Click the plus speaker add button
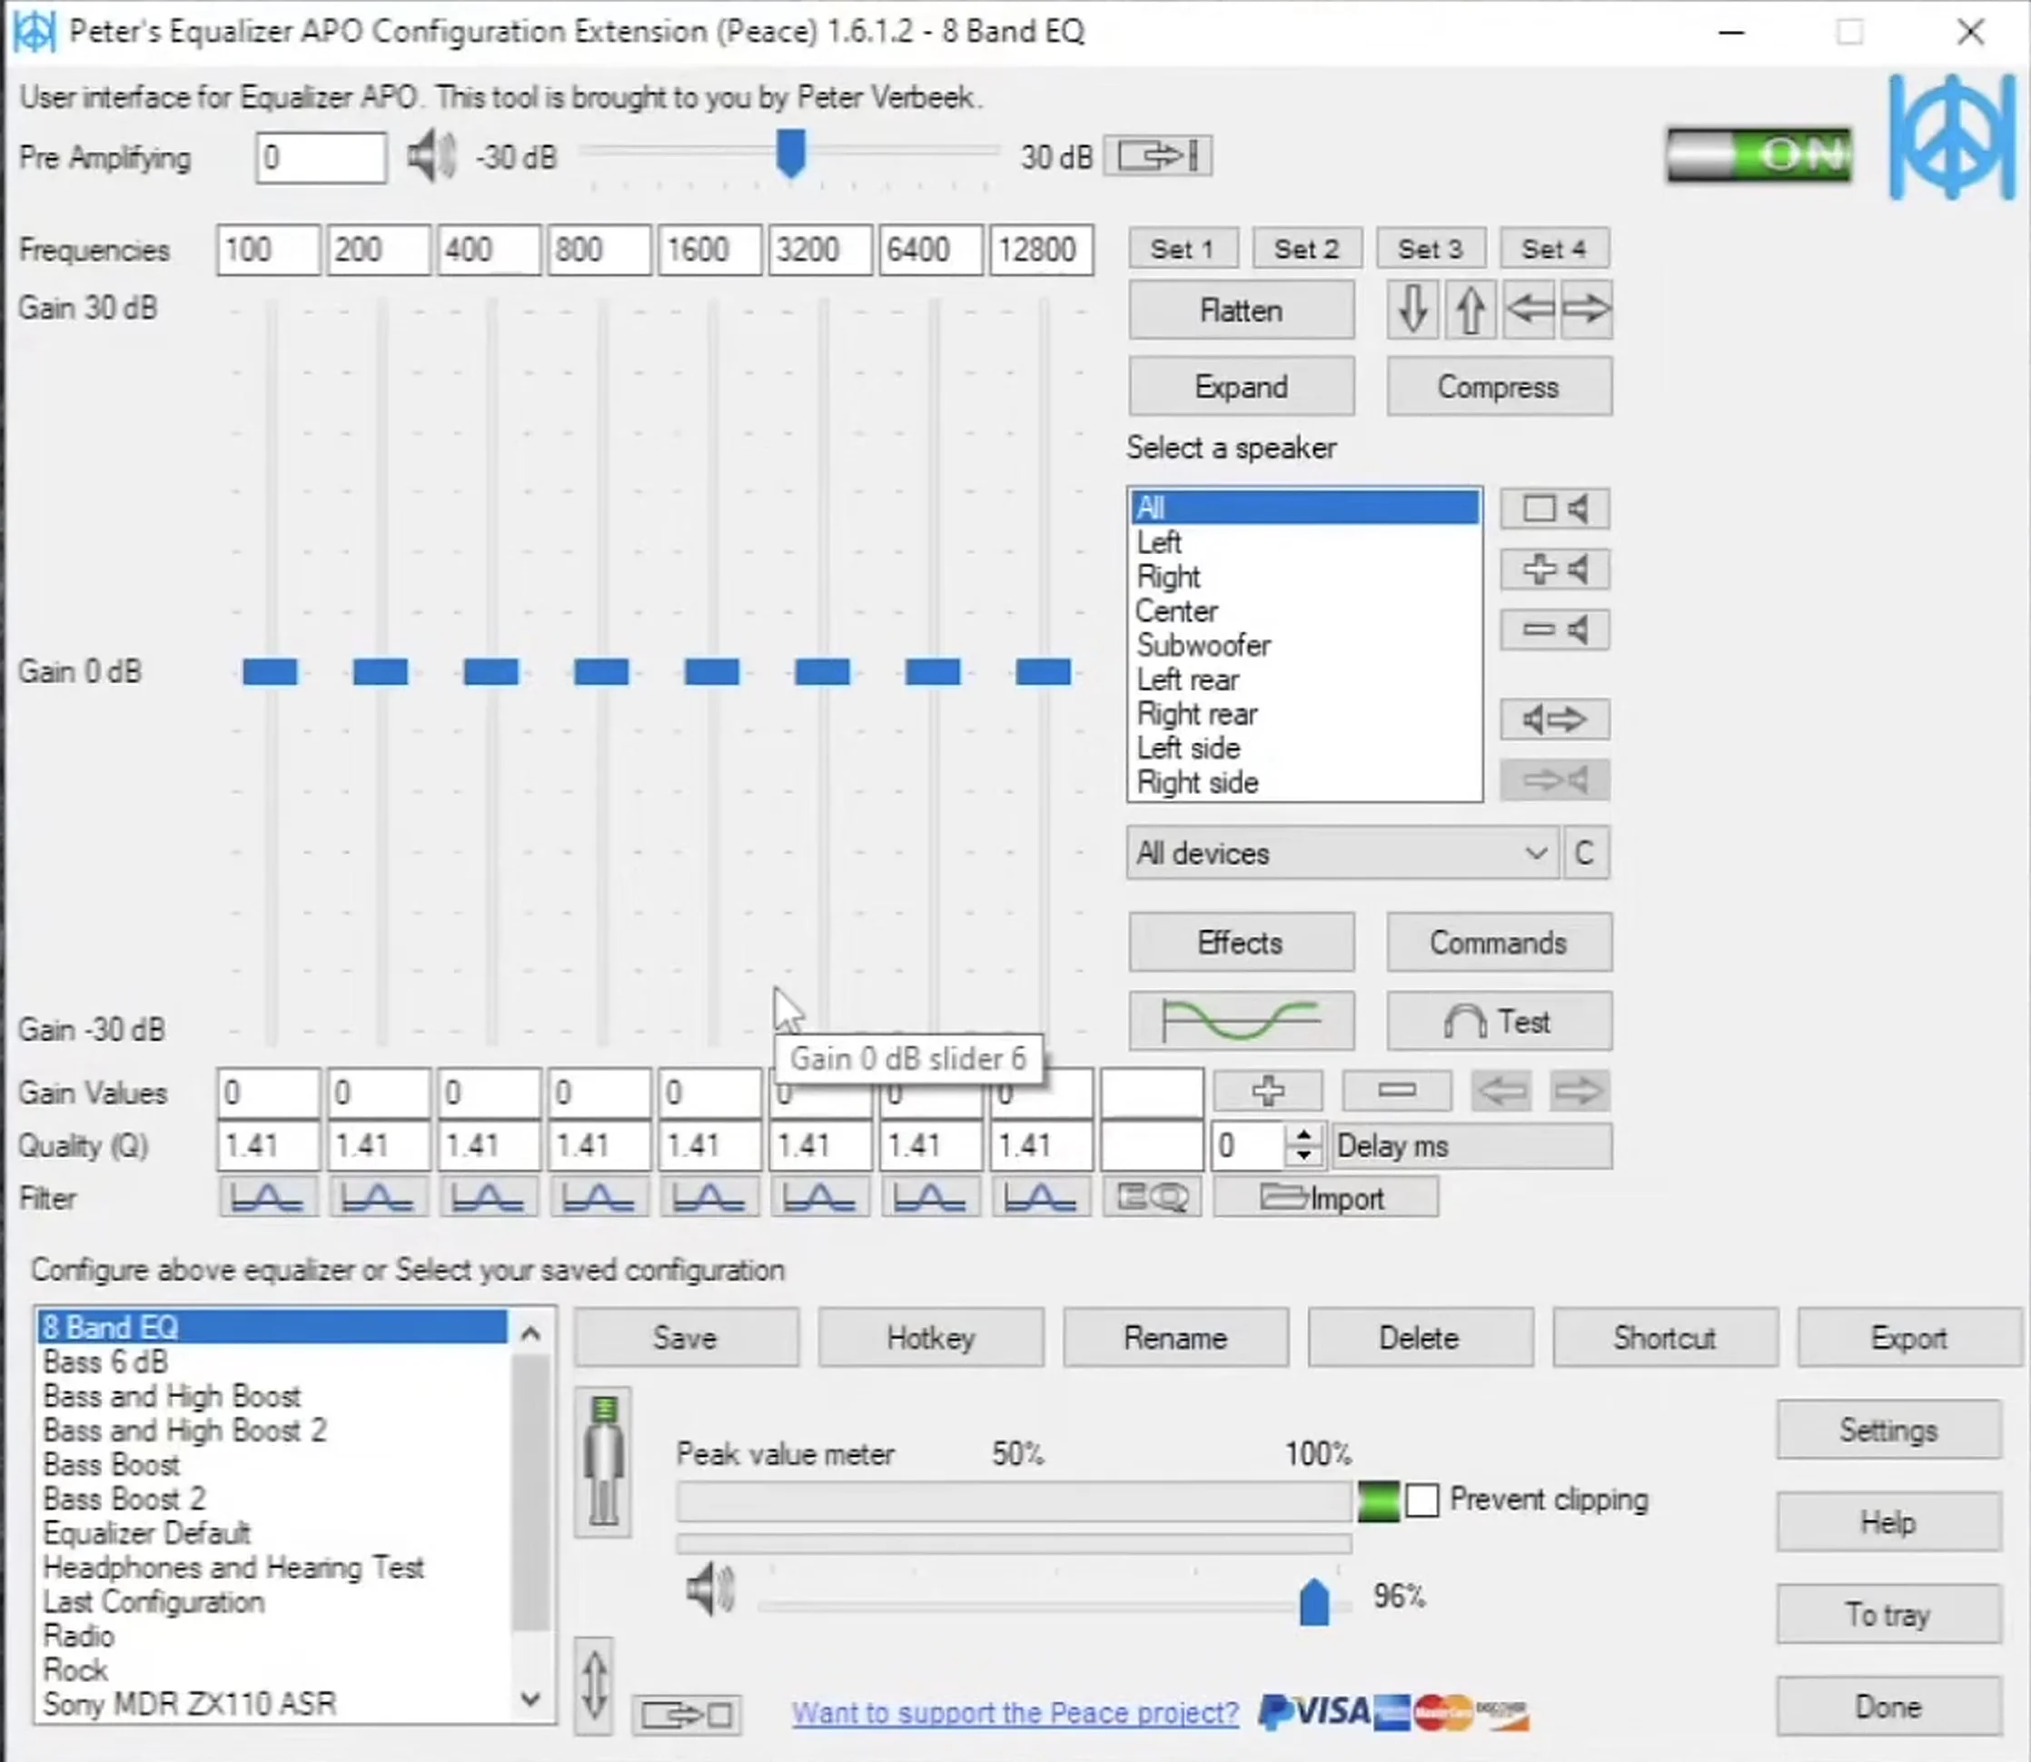 [x=1555, y=569]
